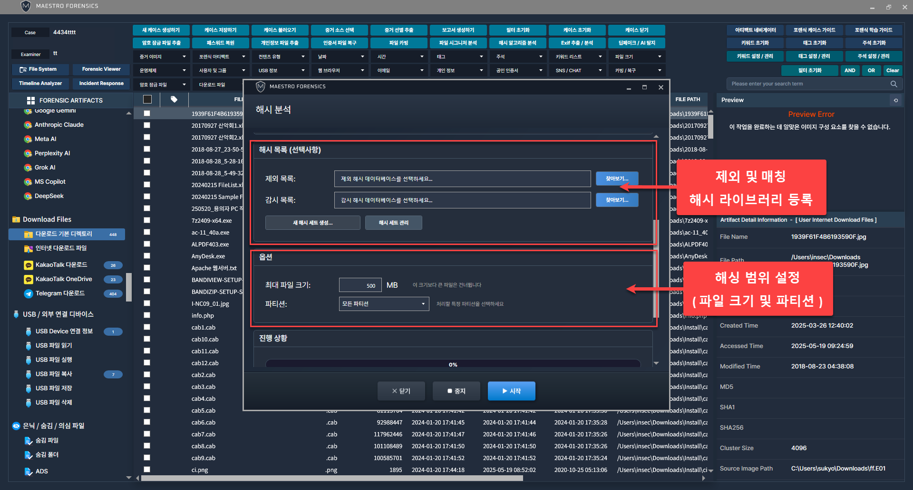Open KakaoTalk OneDrive artifact
Image resolution: width=913 pixels, height=490 pixels.
pyautogui.click(x=64, y=279)
